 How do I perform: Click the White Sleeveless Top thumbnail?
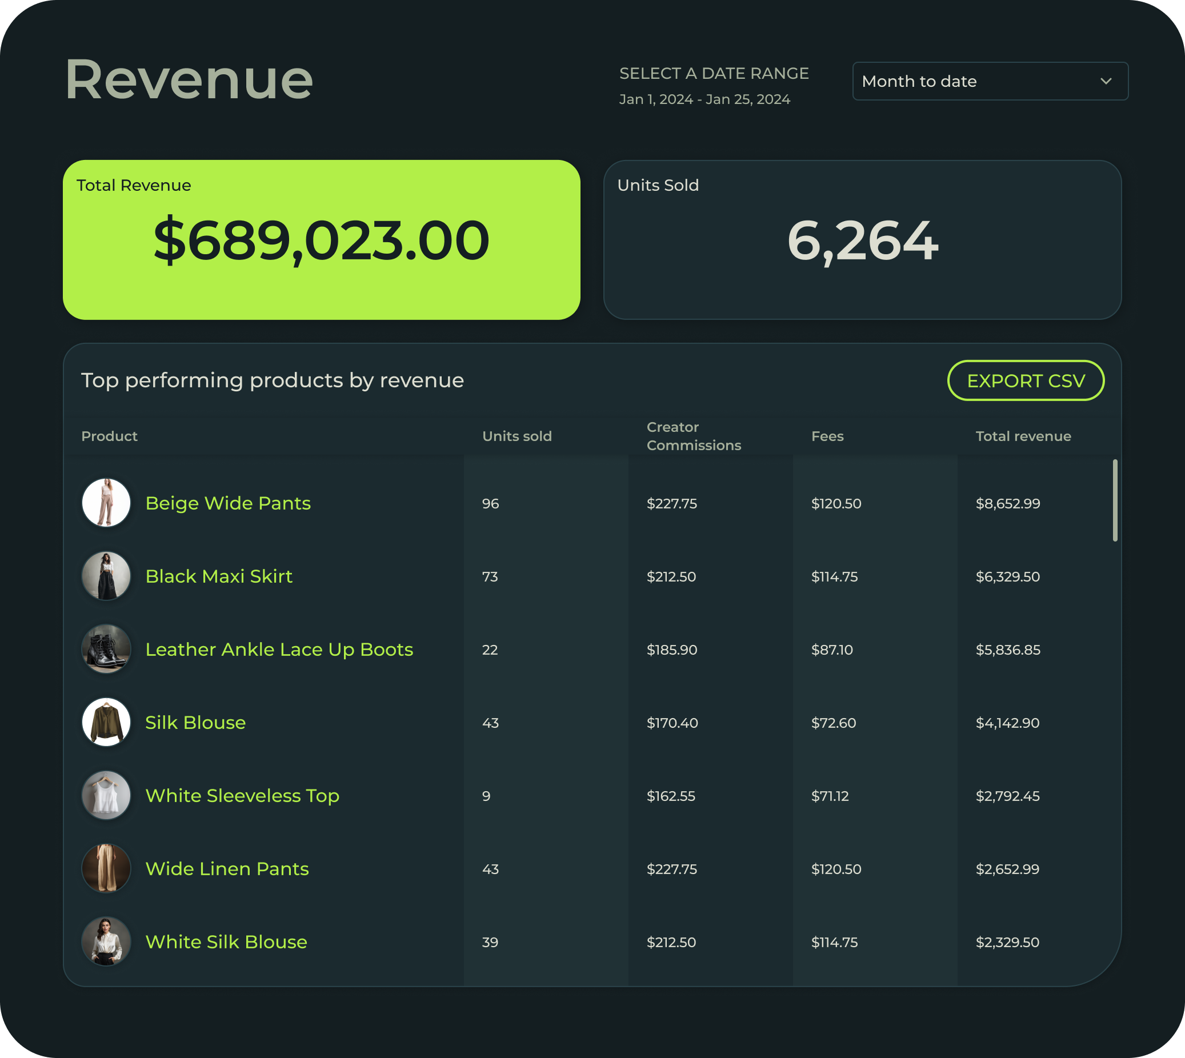click(106, 795)
